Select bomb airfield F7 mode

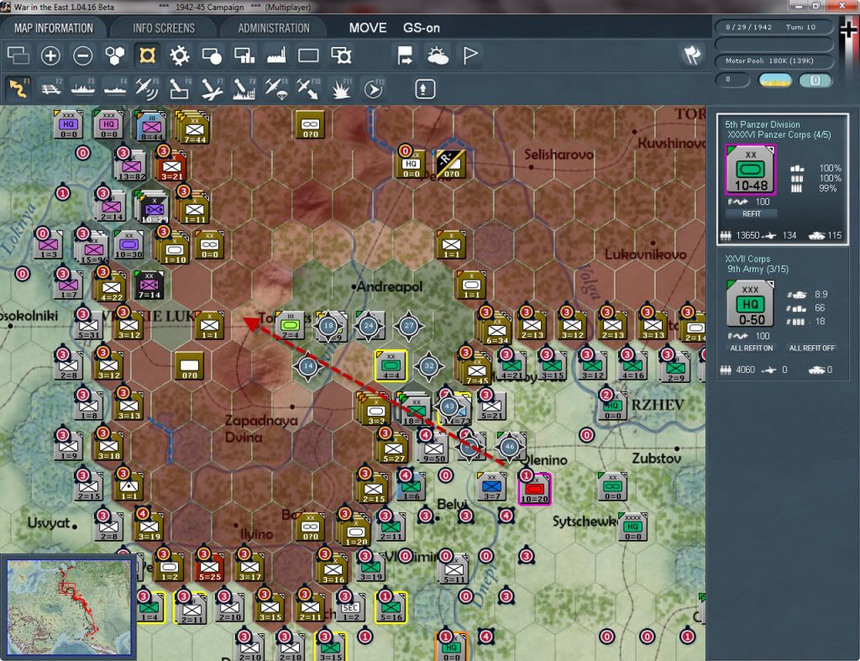tap(212, 88)
